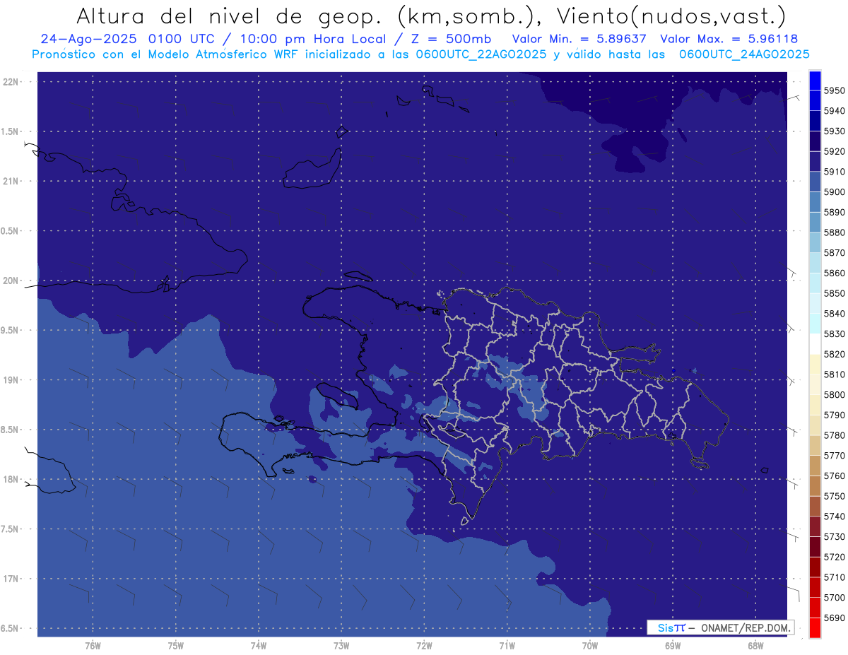Click the 5770 legend label
The height and width of the screenshot is (655, 848).
[x=834, y=456]
